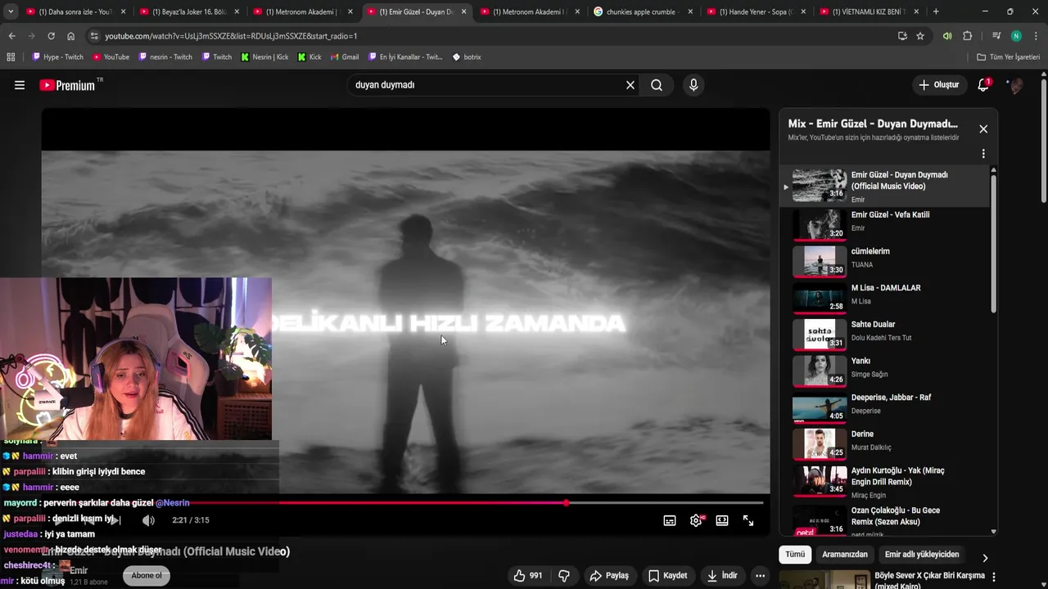Viewport: 1048px width, 589px height.
Task: Open options for Böyle Sever X Çıkar Biri video
Action: [994, 577]
